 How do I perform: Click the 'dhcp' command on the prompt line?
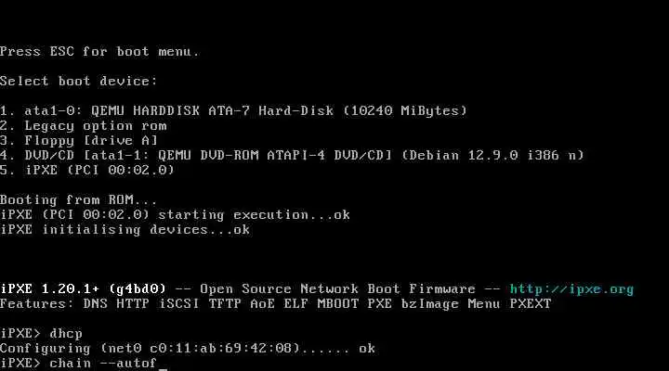click(66, 334)
